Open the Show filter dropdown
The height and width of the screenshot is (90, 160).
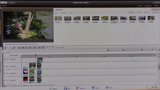[x=139, y=12]
